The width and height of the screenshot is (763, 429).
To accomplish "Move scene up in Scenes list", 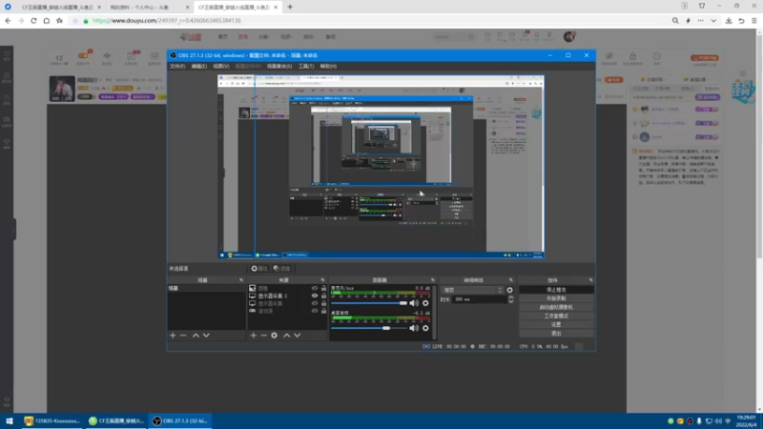I will [196, 336].
